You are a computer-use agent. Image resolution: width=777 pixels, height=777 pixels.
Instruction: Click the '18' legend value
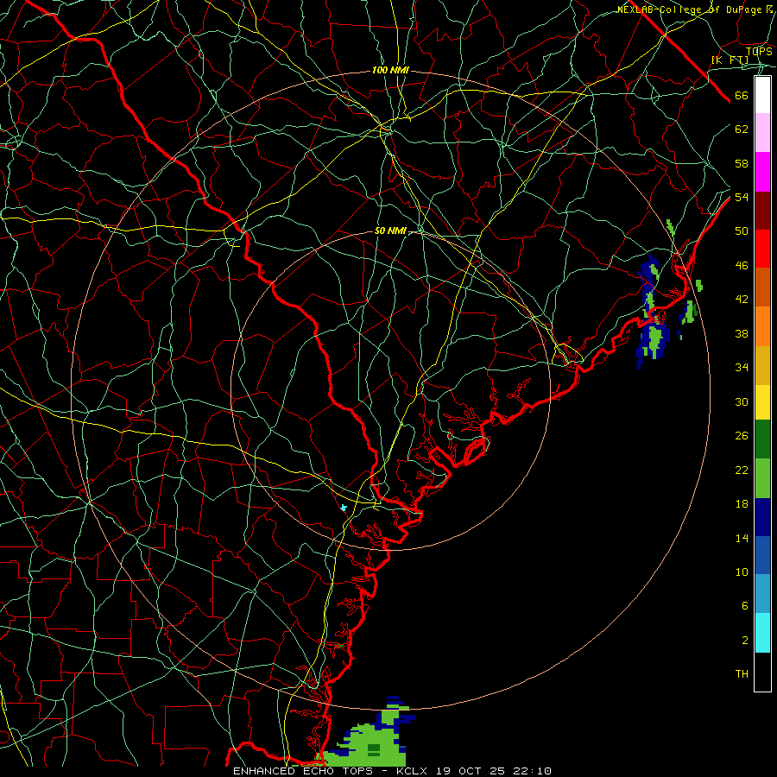click(x=742, y=503)
